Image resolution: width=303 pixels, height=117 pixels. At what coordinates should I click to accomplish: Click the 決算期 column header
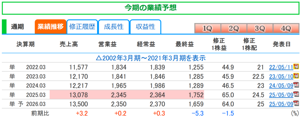tap(25, 44)
